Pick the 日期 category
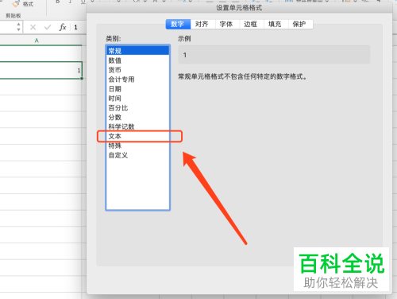This screenshot has width=397, height=299. pos(137,89)
